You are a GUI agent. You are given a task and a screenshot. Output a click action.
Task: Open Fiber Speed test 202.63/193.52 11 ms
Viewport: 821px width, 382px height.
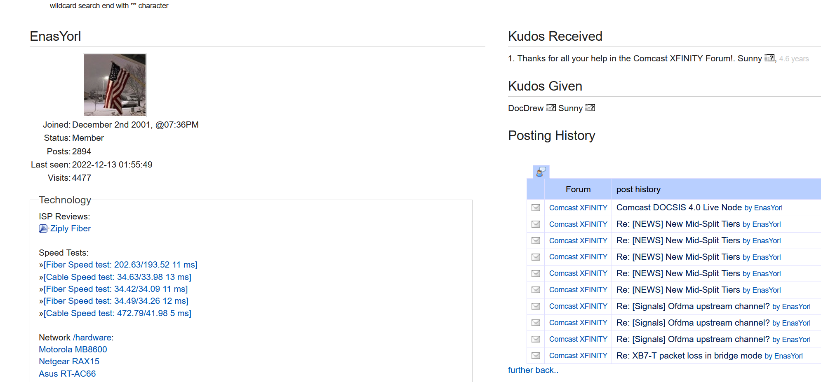[x=120, y=265]
